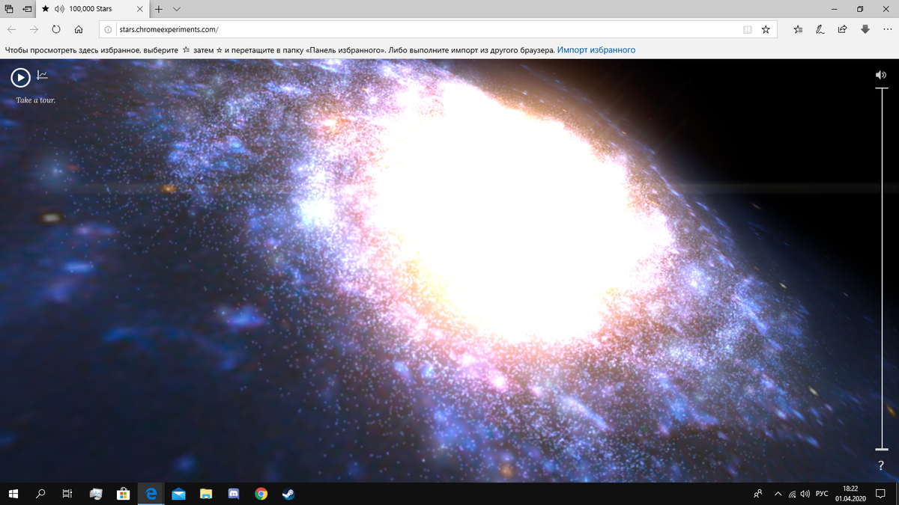Expand the tab preview chevron
The width and height of the screenshot is (899, 505).
[x=177, y=9]
